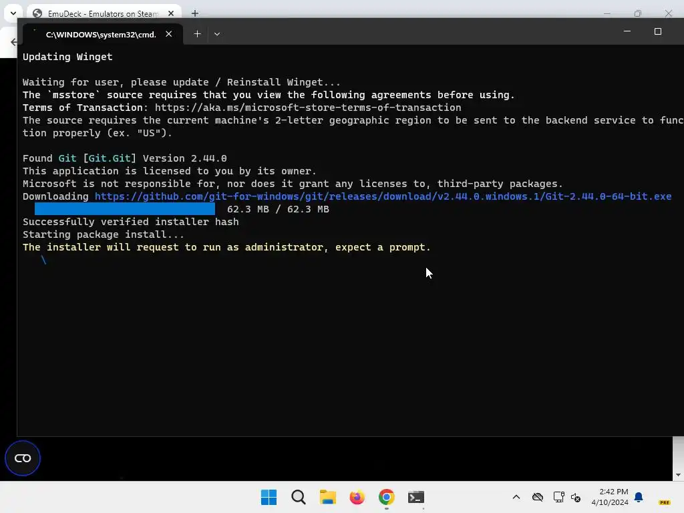684x513 pixels.
Task: Open the notification bell
Action: (639, 497)
